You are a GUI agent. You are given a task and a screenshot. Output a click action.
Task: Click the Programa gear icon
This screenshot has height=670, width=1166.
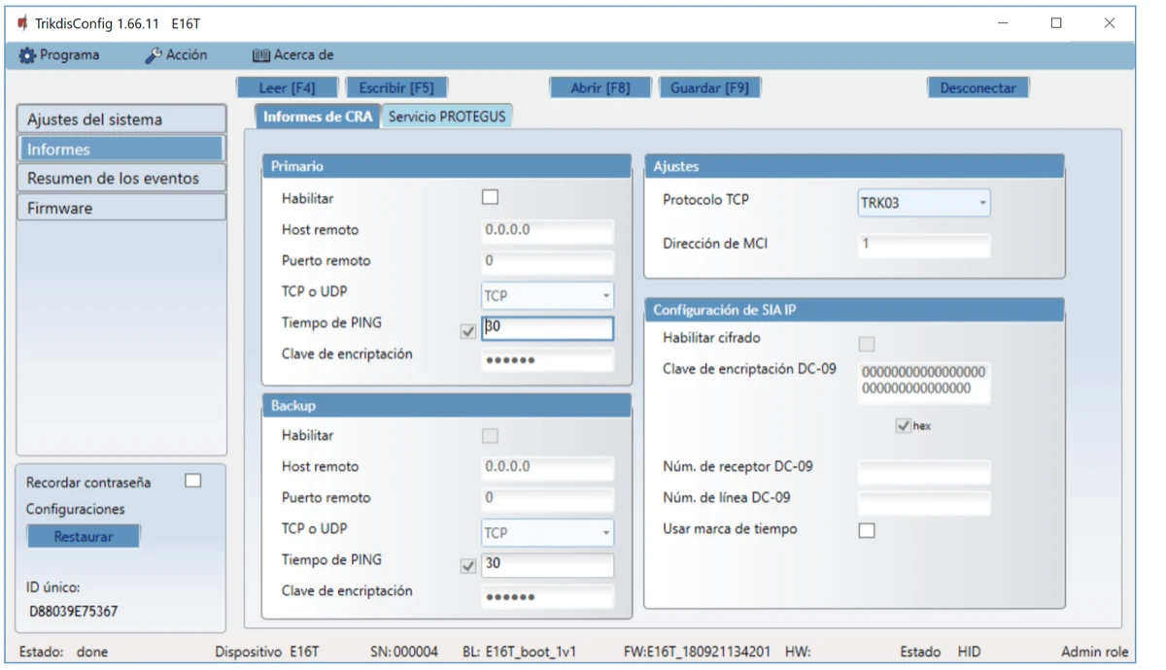click(27, 55)
